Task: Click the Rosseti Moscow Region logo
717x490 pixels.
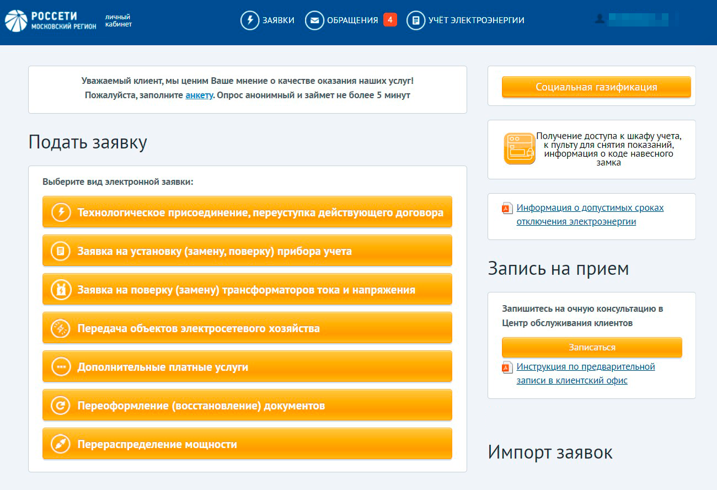Action: (x=50, y=20)
